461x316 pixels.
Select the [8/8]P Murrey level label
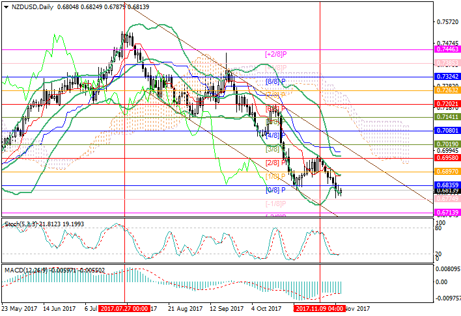point(276,81)
